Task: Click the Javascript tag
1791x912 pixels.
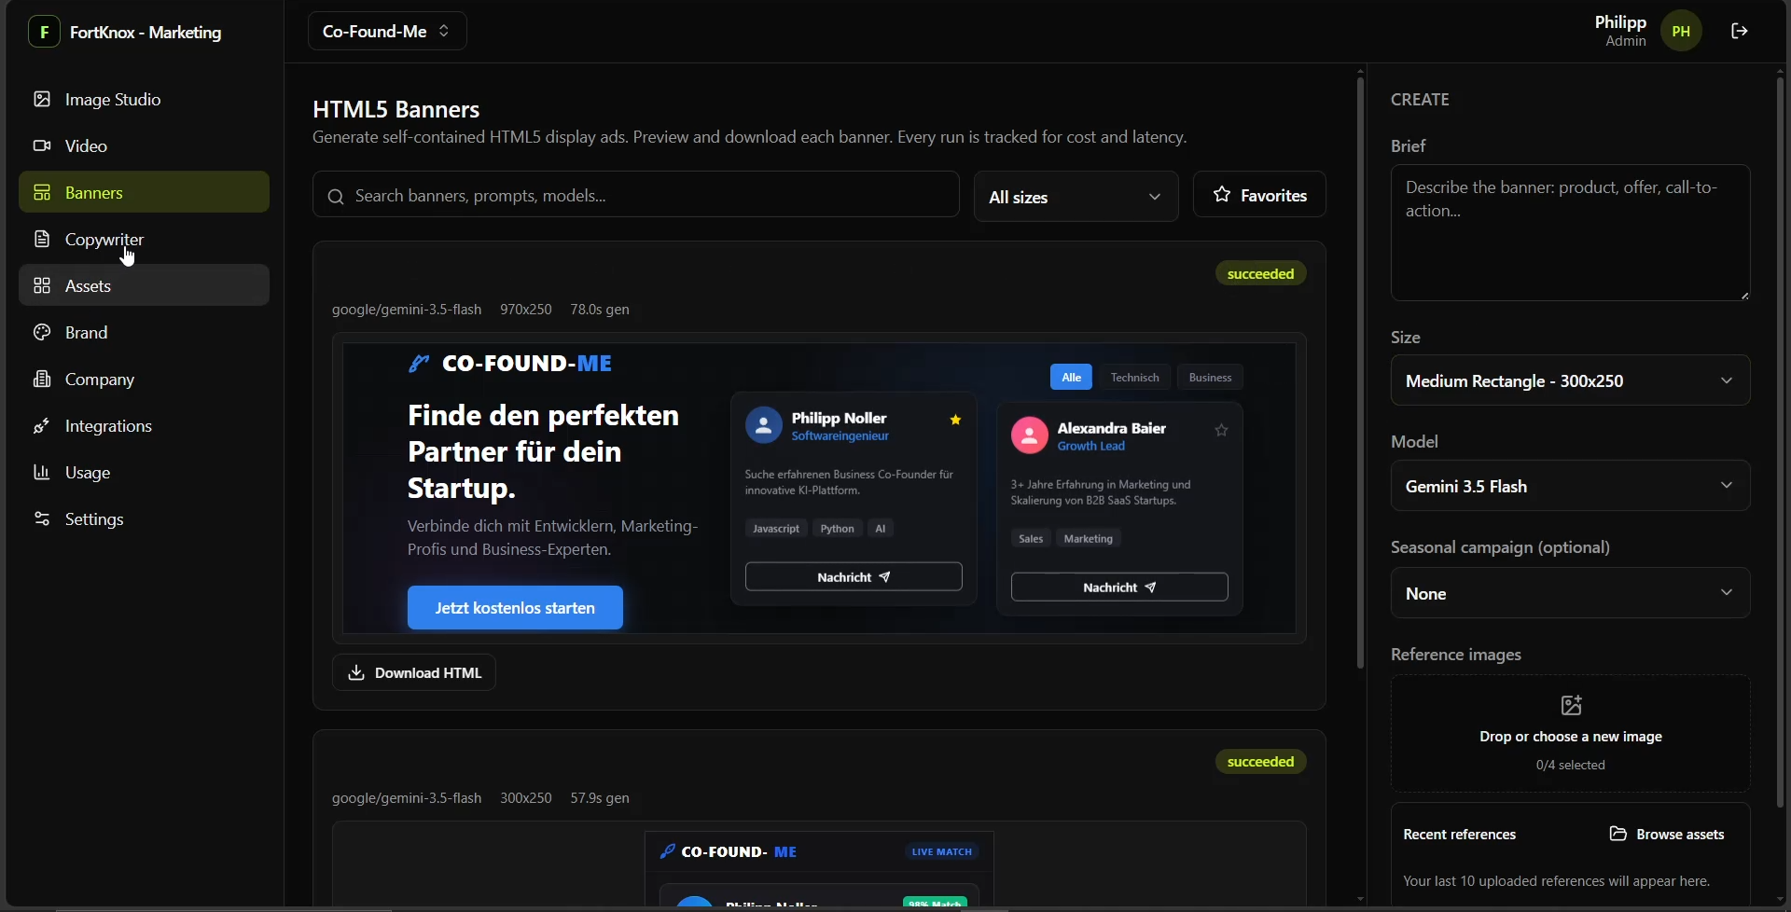Action: coord(776,529)
